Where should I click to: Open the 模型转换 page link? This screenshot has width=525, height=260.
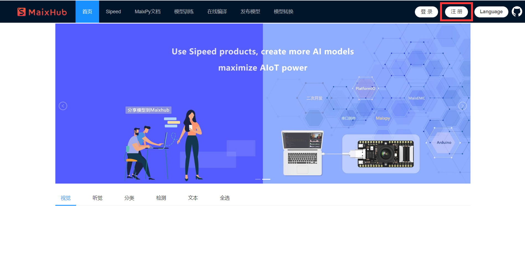click(283, 12)
